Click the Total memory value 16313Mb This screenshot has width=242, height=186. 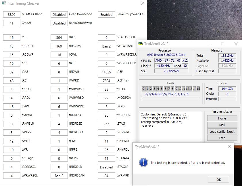pos(227,56)
